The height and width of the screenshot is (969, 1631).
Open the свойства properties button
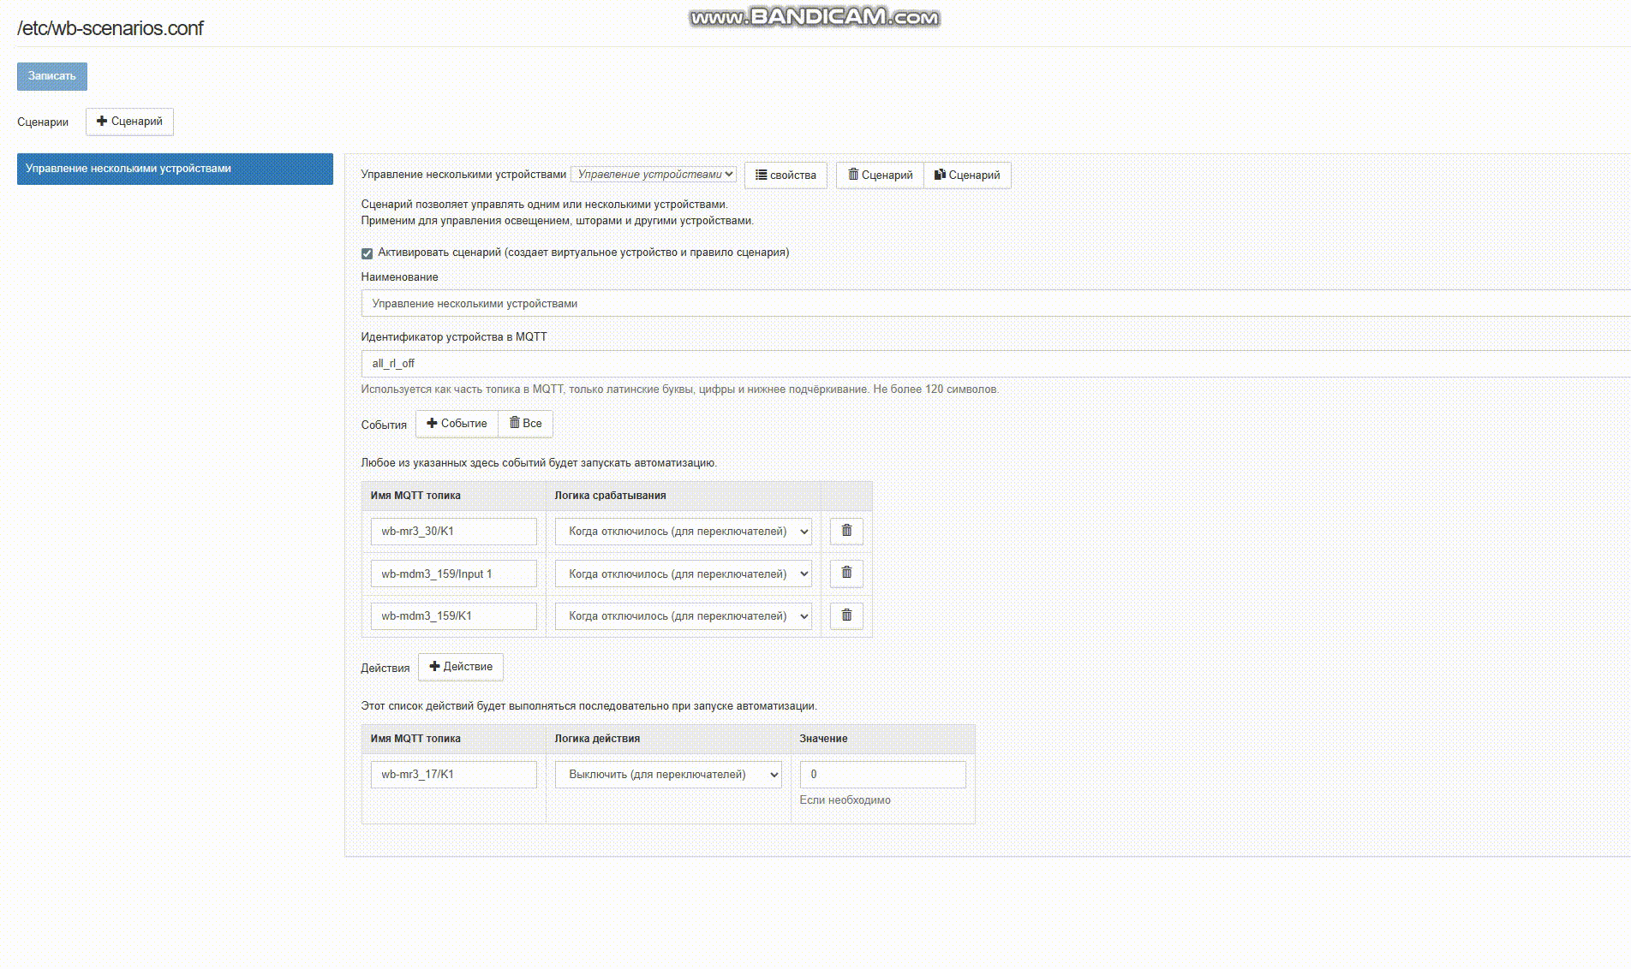click(x=786, y=175)
